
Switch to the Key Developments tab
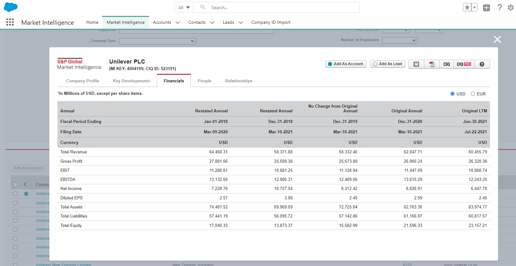coord(131,81)
